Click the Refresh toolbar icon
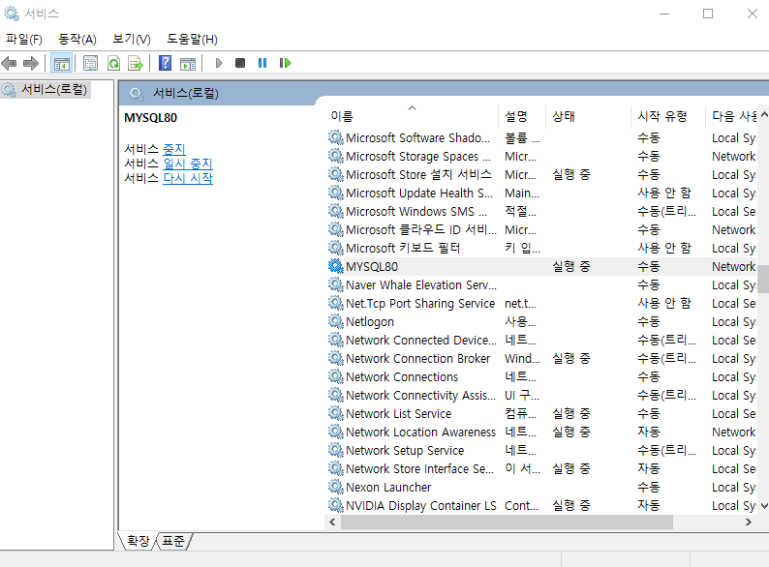Screen dimensions: 769x567 [113, 63]
